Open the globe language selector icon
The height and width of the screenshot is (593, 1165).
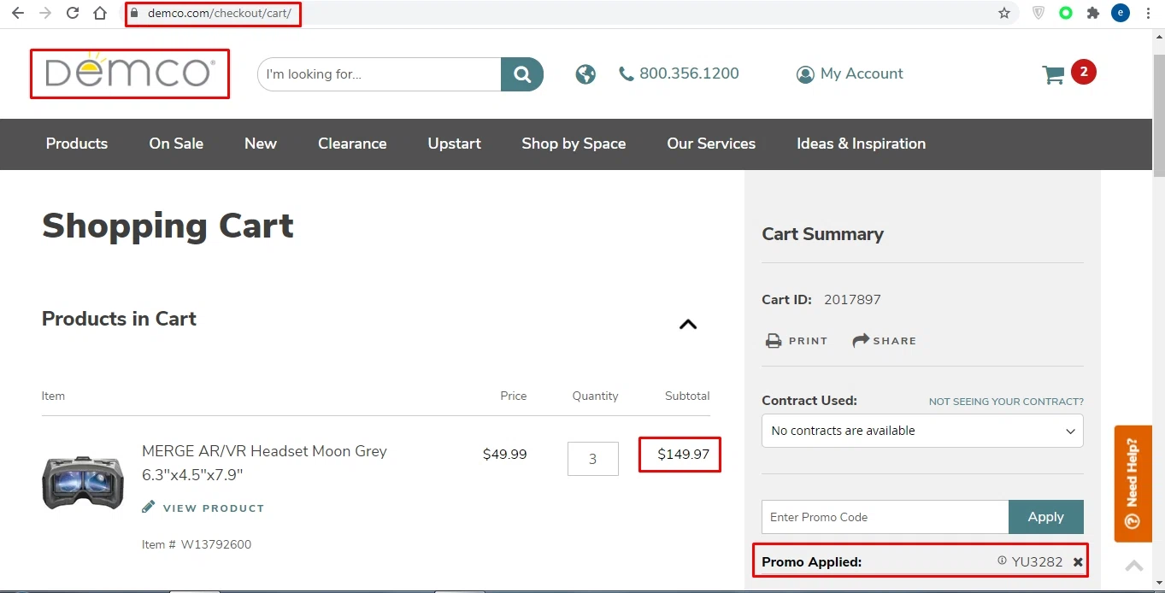click(x=585, y=74)
